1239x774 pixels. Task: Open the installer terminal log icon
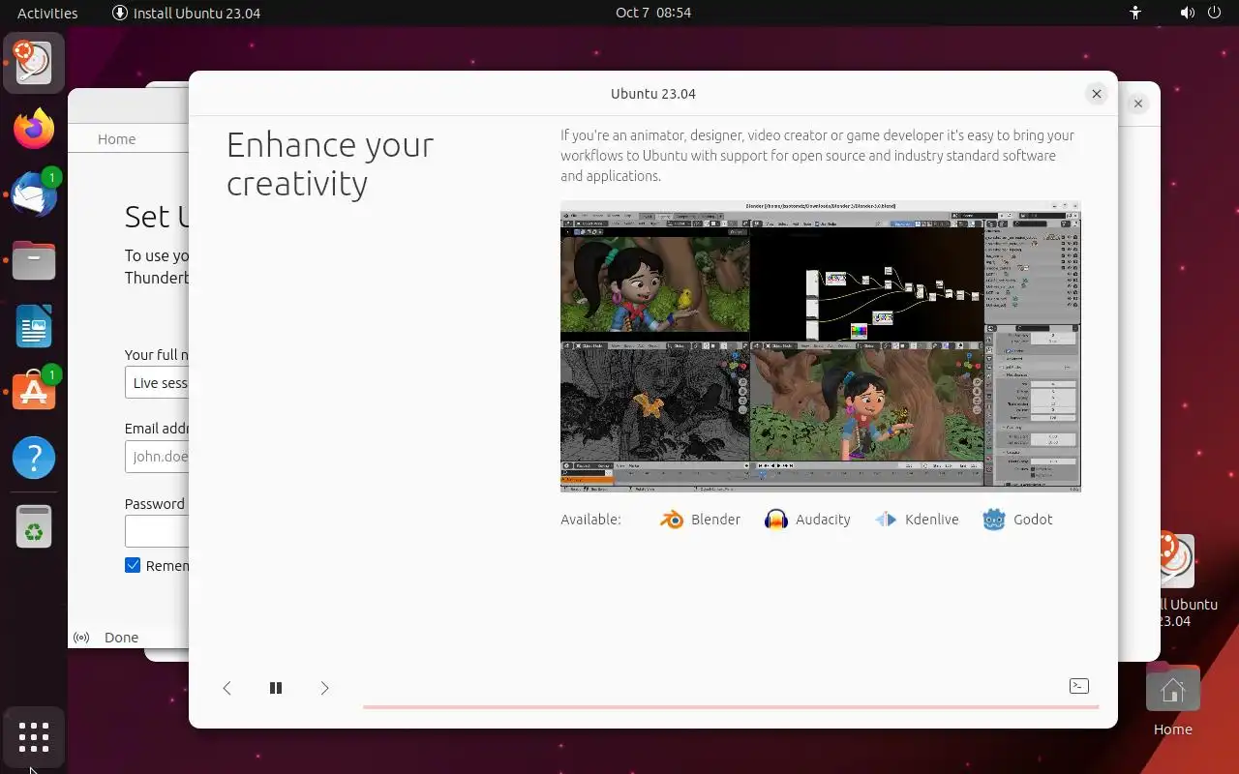click(1079, 686)
